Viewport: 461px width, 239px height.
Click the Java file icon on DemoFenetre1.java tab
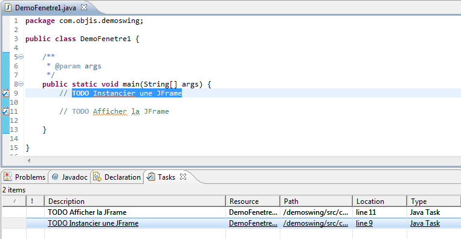[x=8, y=7]
